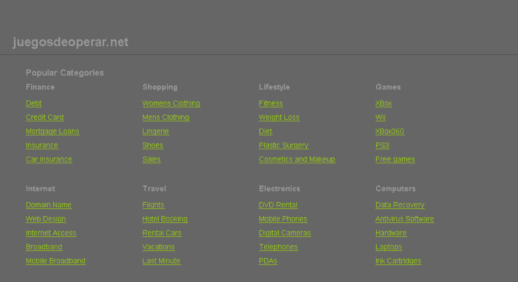Open Cosmetics and Makeup link
The height and width of the screenshot is (282, 518).
pos(297,159)
